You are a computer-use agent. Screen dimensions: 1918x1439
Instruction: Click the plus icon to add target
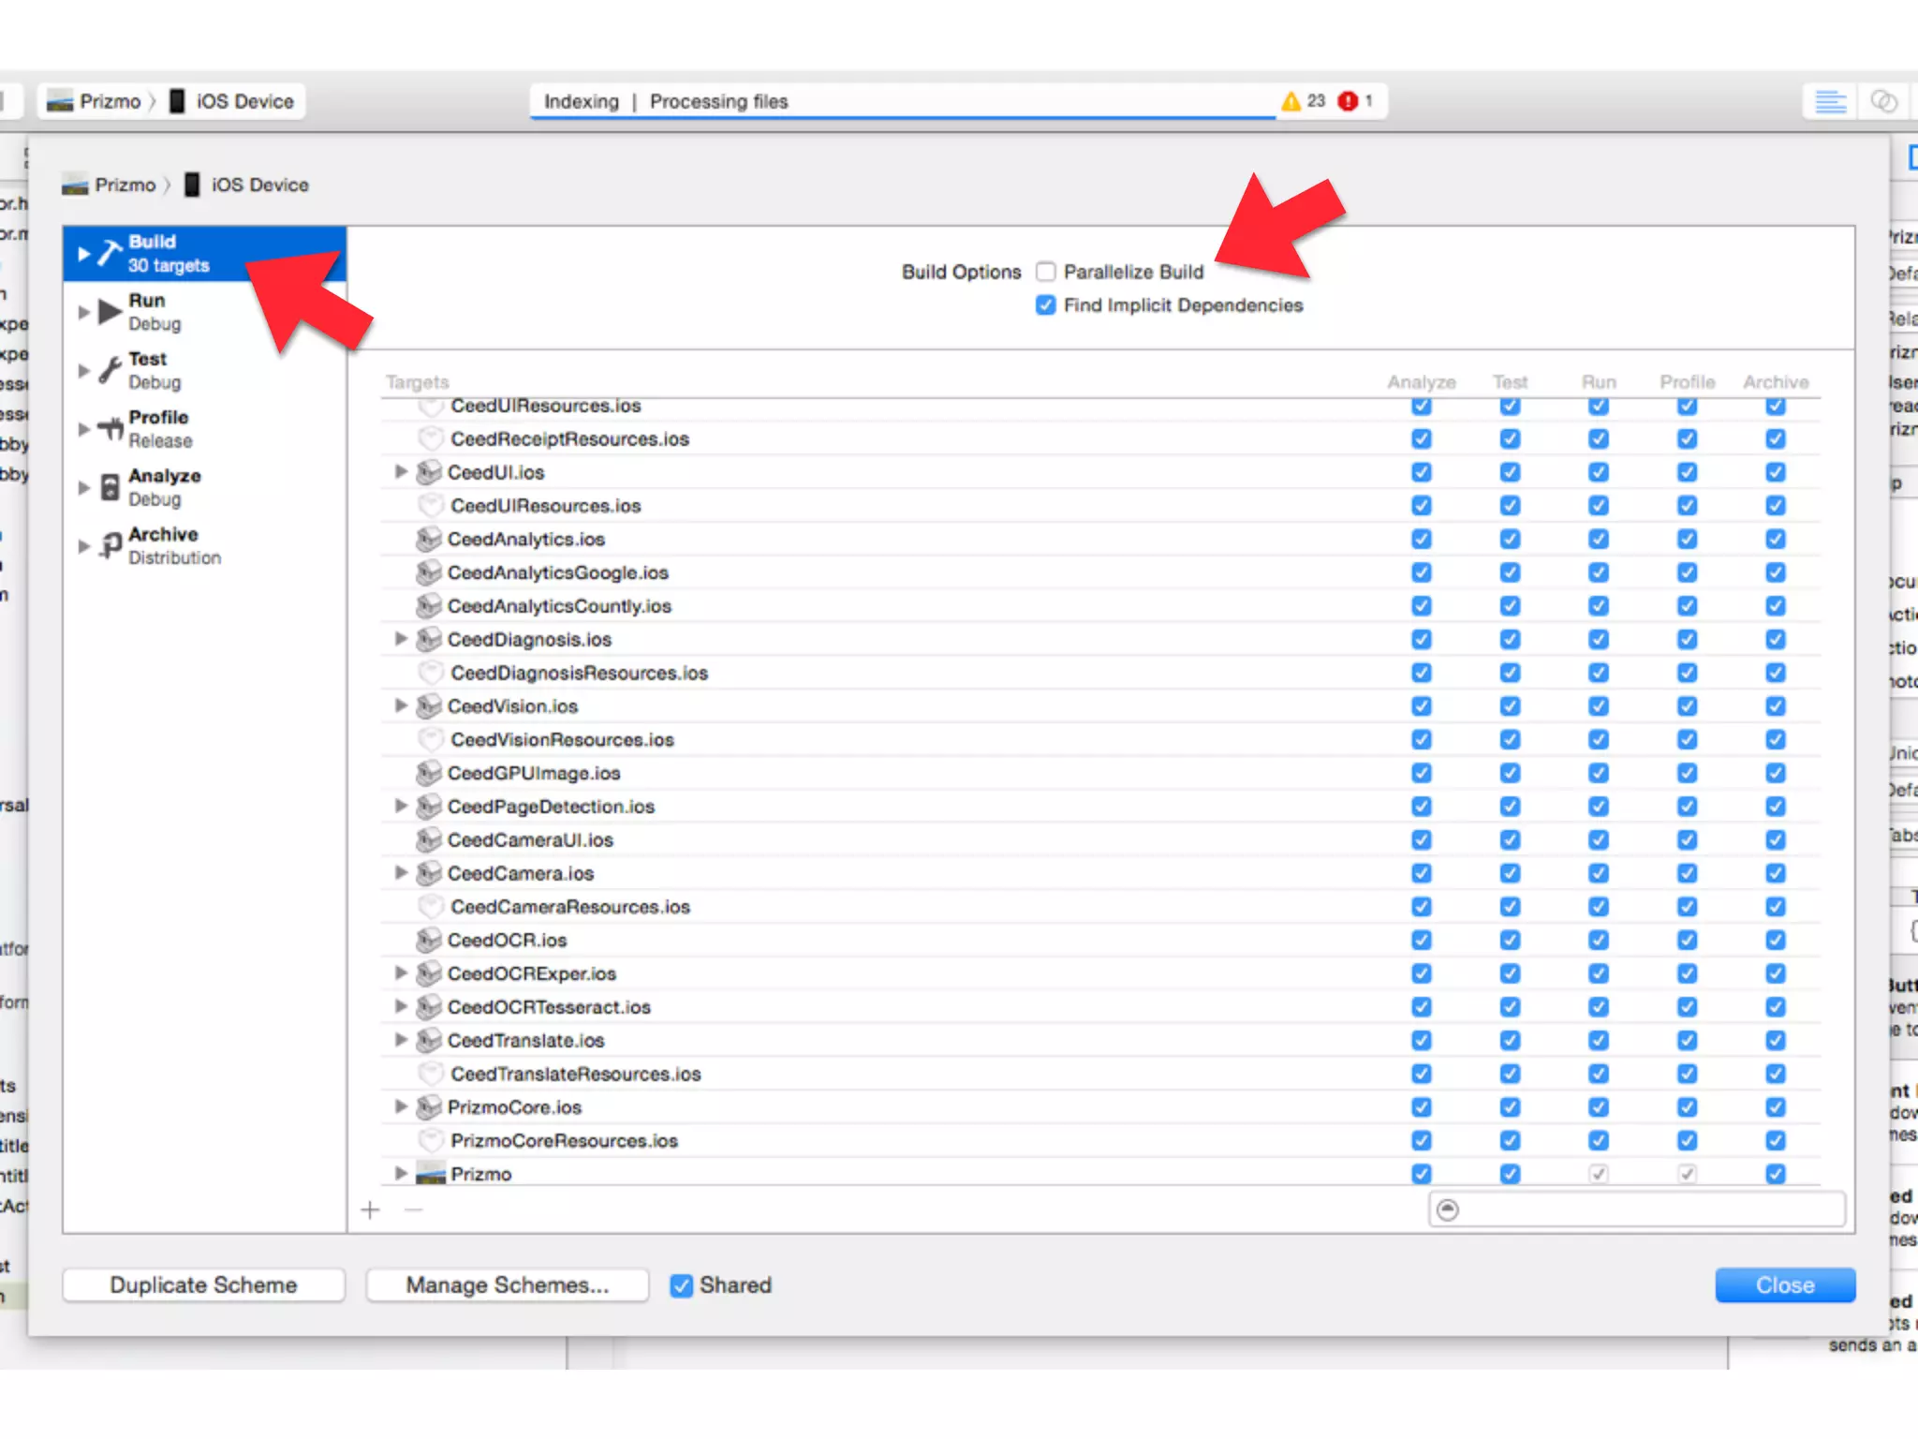coord(370,1210)
